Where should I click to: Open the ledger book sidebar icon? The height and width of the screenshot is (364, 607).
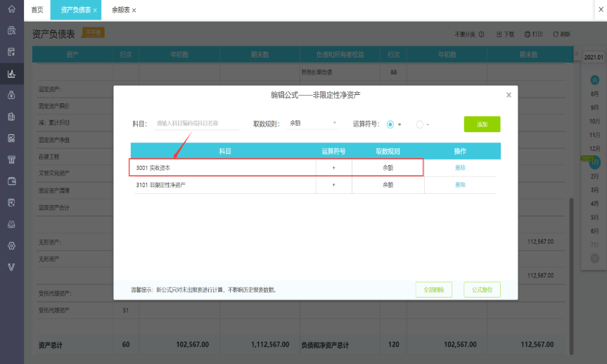[x=12, y=52]
